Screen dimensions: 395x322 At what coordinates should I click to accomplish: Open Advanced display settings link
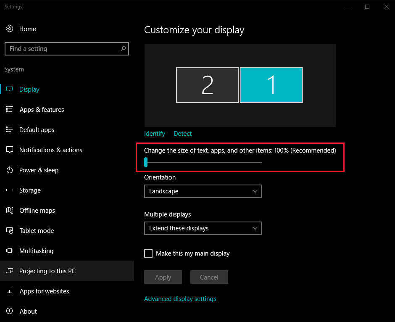pyautogui.click(x=180, y=299)
